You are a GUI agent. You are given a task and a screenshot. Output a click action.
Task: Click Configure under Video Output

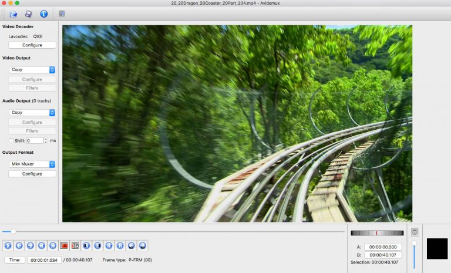32,79
